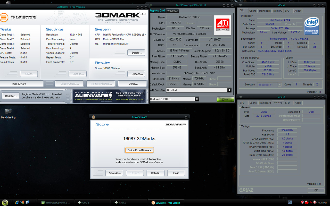Click the Intel Pentium 4 HT logo

[x=312, y=26]
